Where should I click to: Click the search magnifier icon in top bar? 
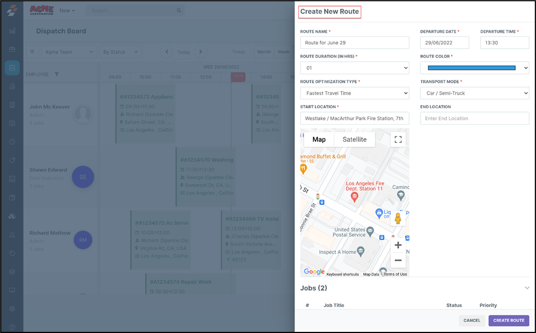178,10
